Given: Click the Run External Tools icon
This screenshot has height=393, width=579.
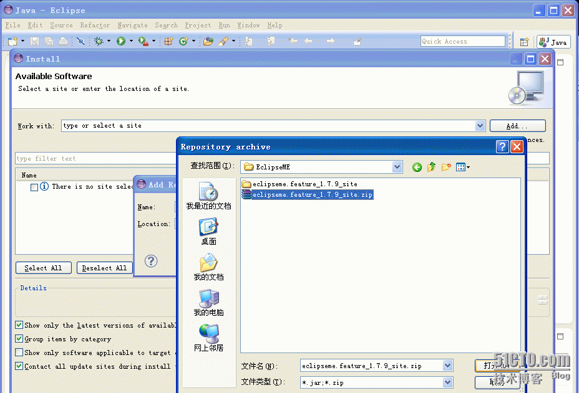Looking at the screenshot, I should (144, 41).
